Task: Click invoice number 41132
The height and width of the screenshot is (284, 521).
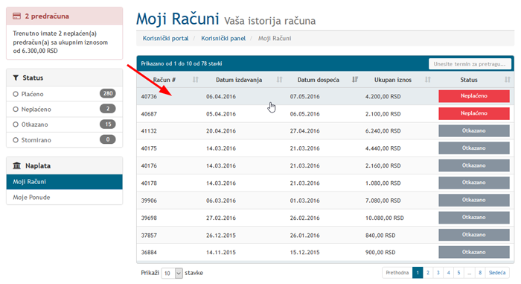Action: pos(149,131)
